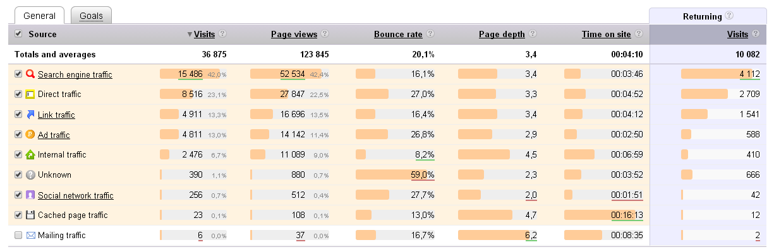Toggle the select-all Source checkbox
Viewport: 774px width, 252px height.
(18, 34)
